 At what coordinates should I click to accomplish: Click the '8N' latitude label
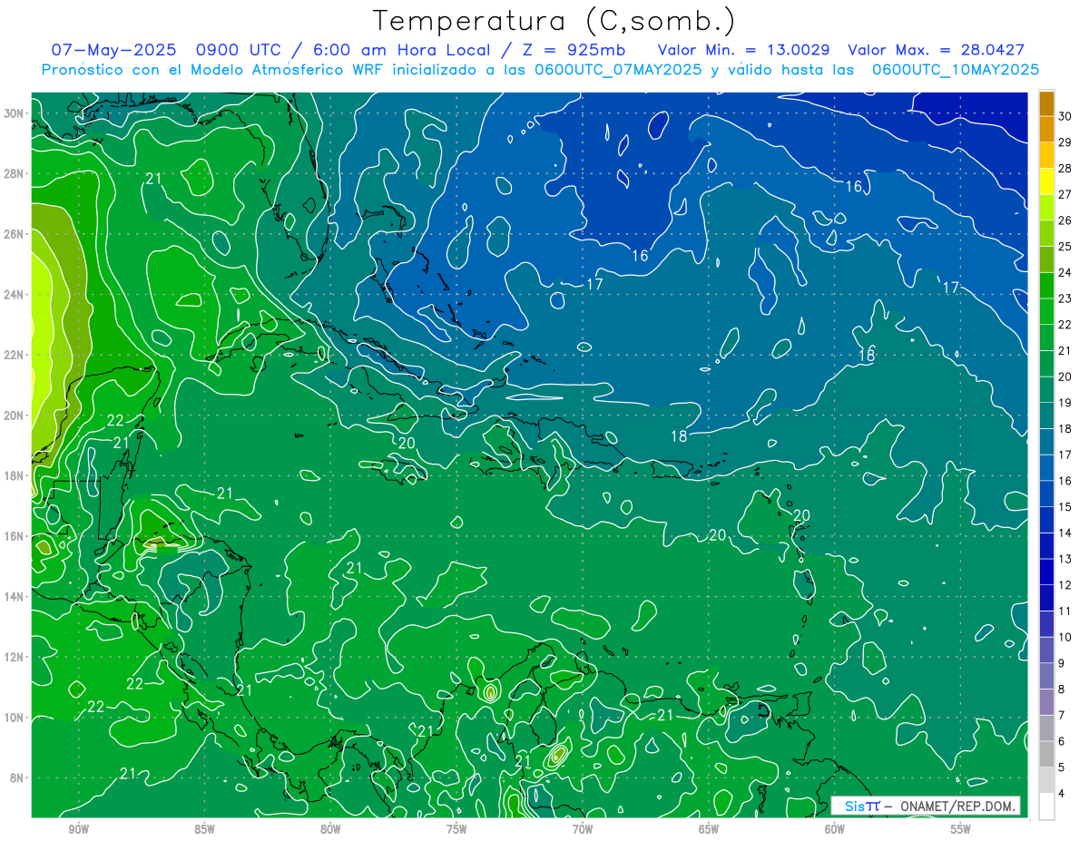tap(18, 778)
